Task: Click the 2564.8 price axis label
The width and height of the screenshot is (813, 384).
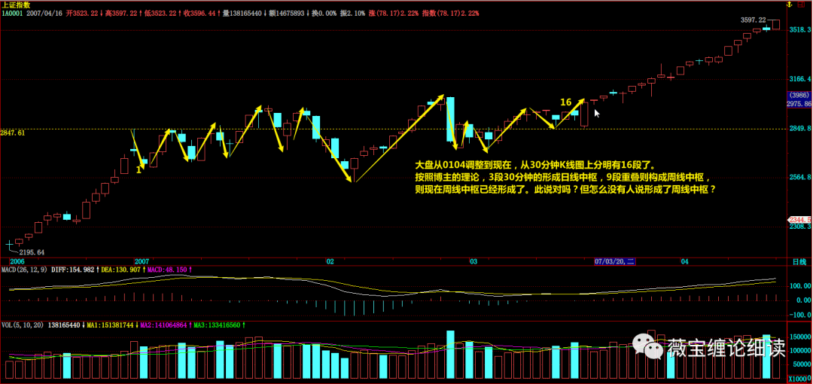Action: click(799, 178)
